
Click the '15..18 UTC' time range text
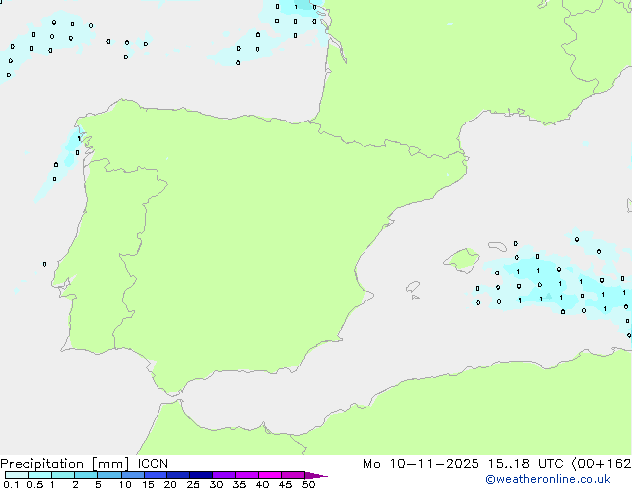(x=525, y=464)
